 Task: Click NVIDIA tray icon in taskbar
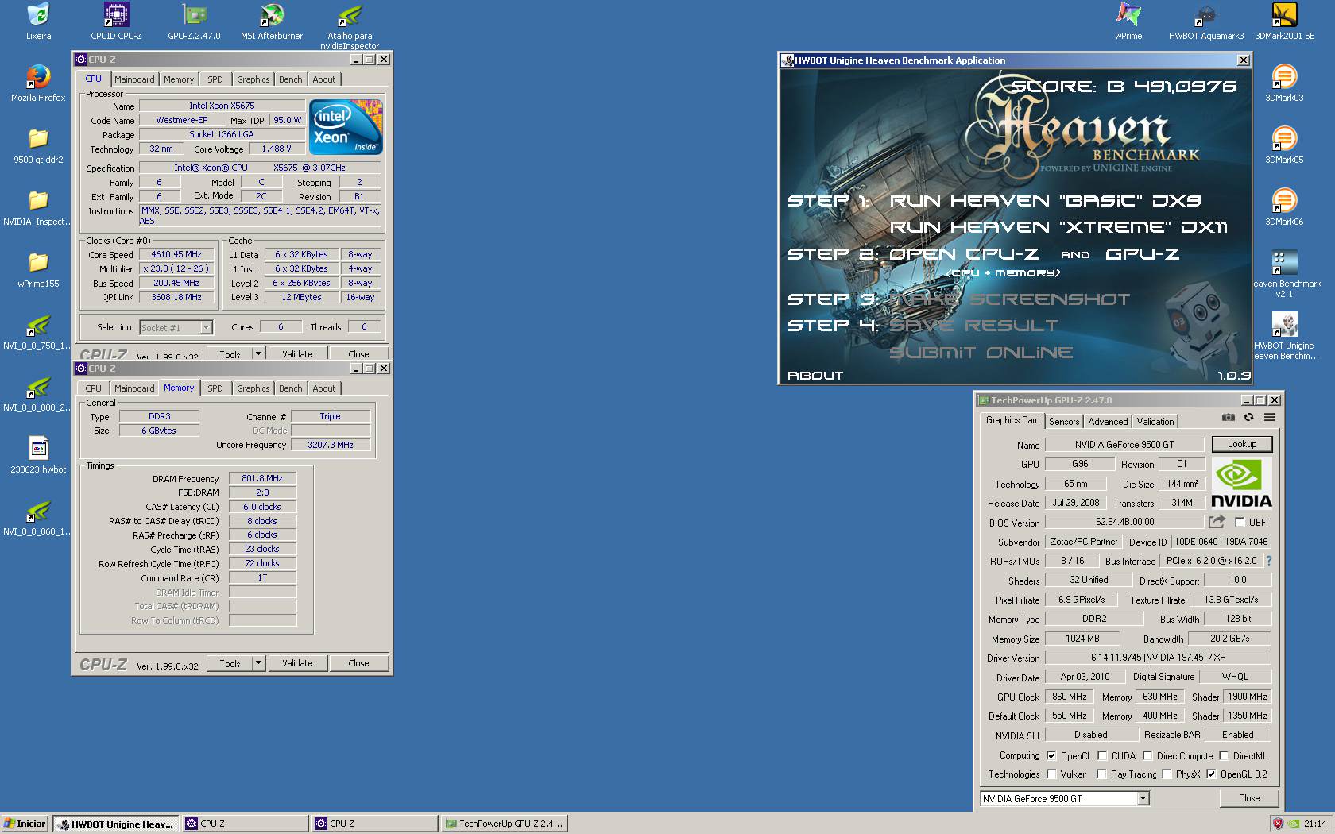pyautogui.click(x=1294, y=824)
